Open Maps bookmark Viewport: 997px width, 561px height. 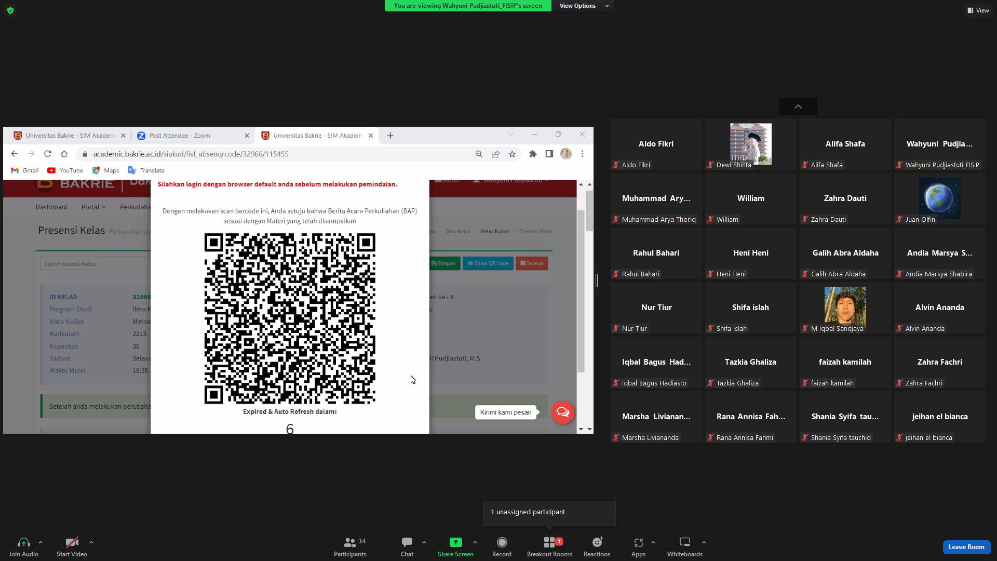(106, 170)
